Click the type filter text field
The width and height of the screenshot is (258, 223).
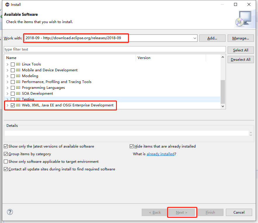click(115, 49)
